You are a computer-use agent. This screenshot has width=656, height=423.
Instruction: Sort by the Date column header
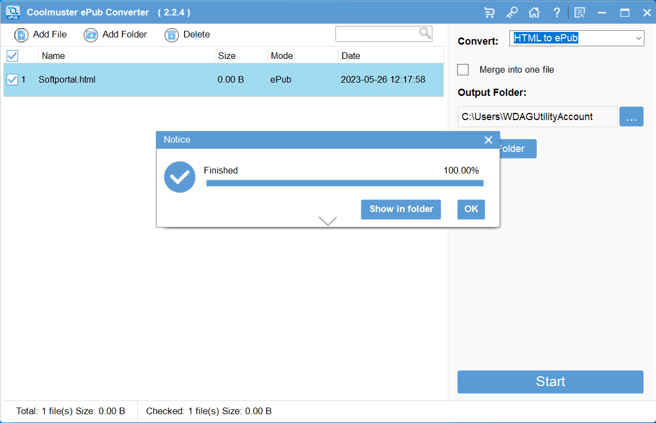point(391,56)
